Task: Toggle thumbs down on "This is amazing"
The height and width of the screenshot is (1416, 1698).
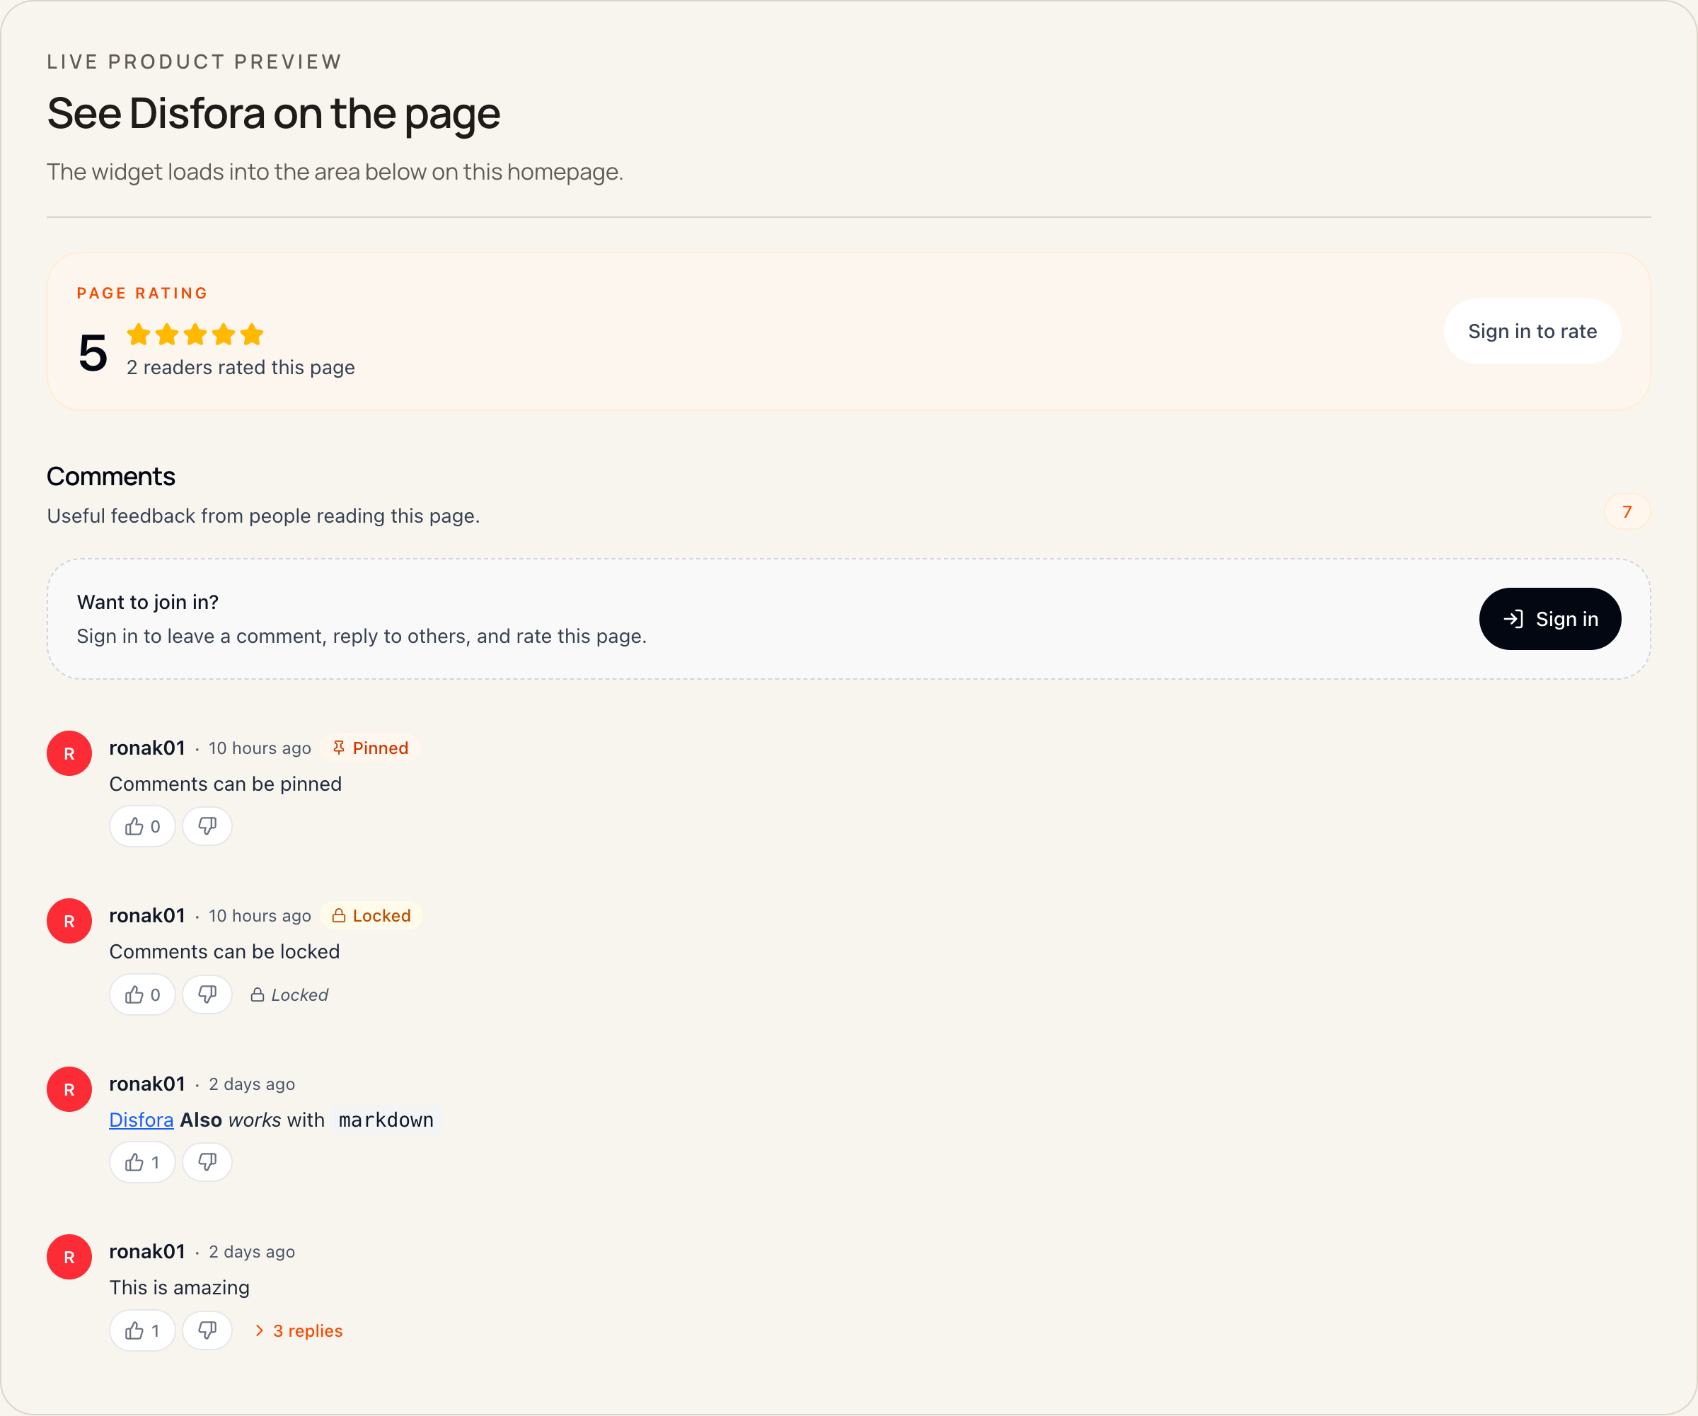Action: point(207,1330)
